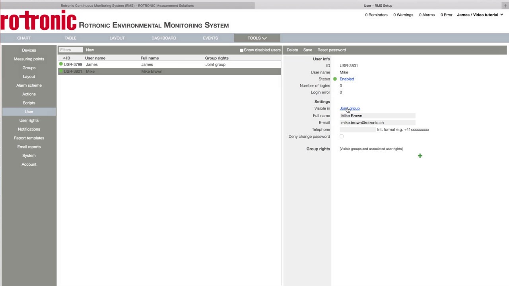This screenshot has width=509, height=286.
Task: Click the USR-3801 ID value in User info
Action: point(349,66)
